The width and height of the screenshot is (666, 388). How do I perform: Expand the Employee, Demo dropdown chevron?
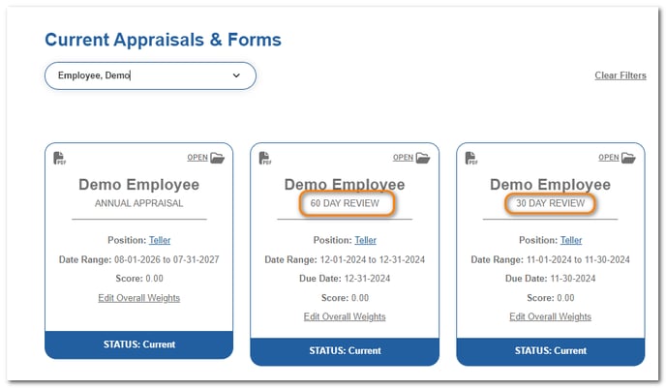236,75
